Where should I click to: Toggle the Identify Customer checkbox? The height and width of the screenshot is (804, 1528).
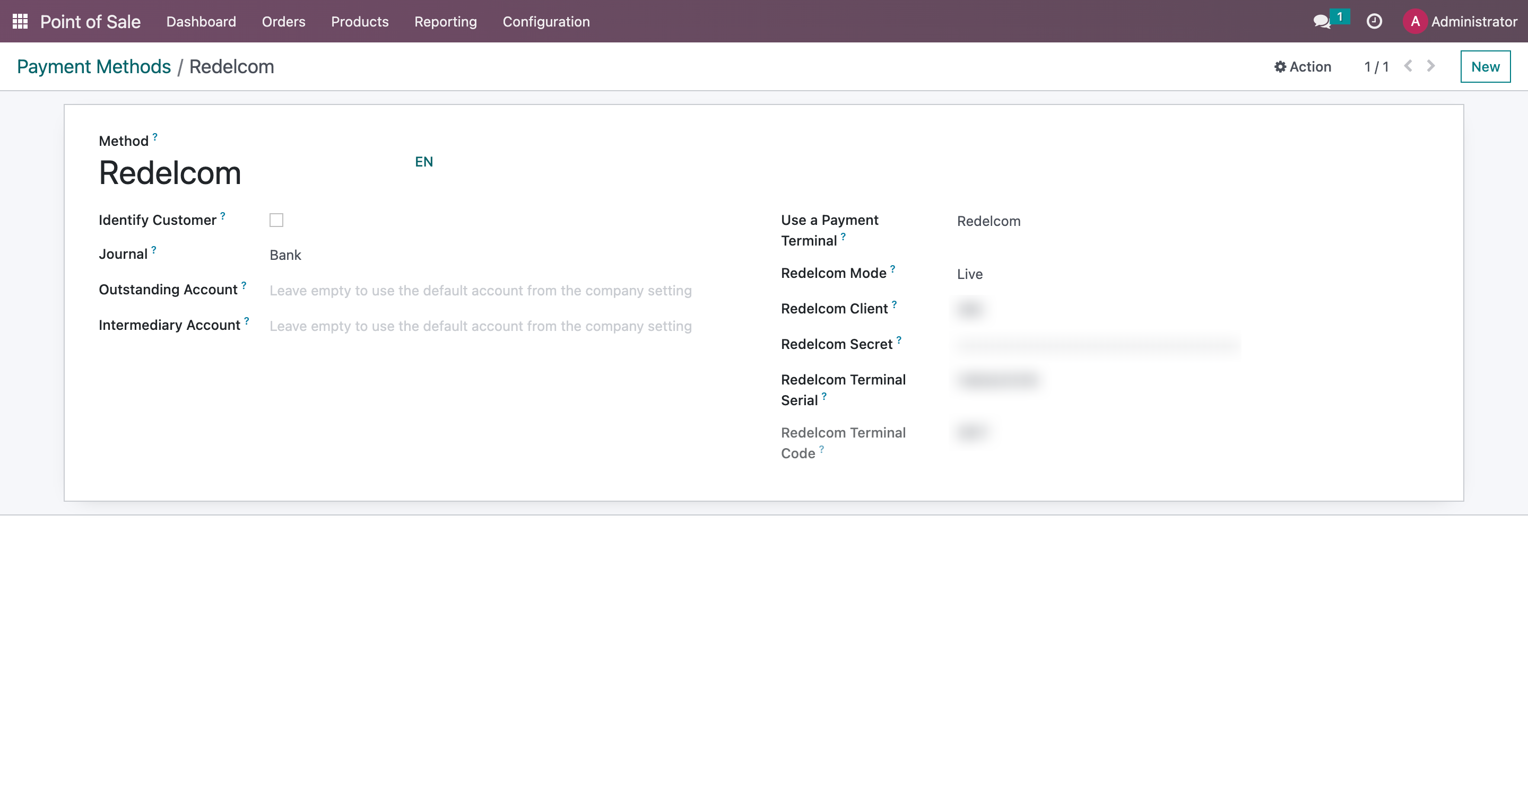(276, 220)
